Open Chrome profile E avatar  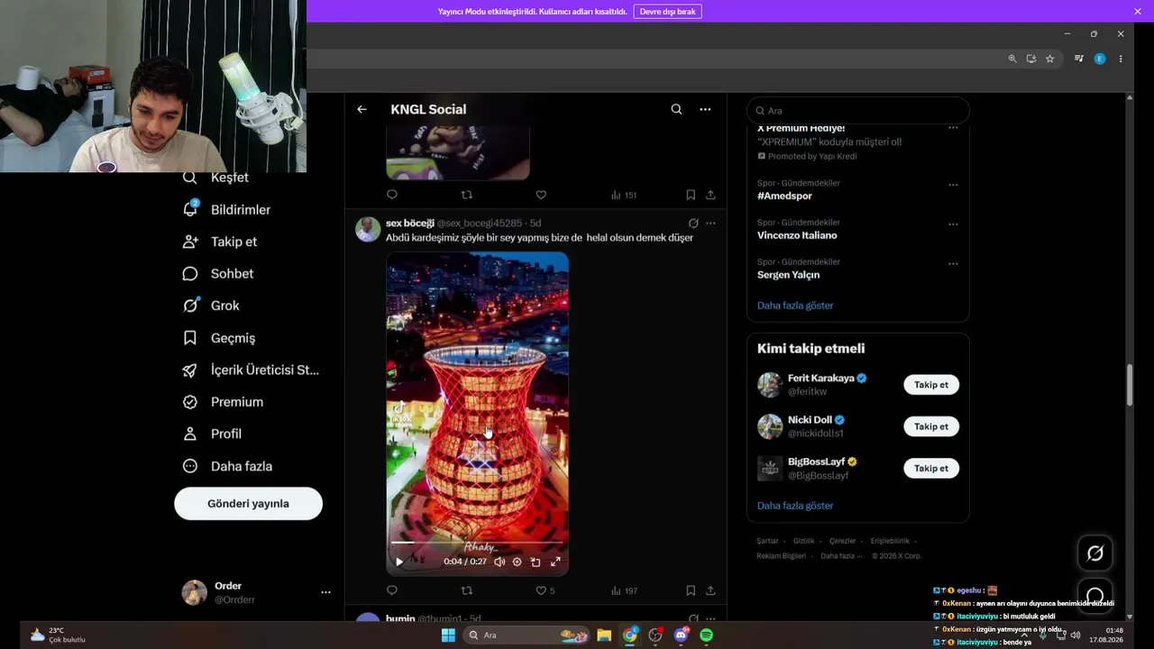(x=1100, y=59)
